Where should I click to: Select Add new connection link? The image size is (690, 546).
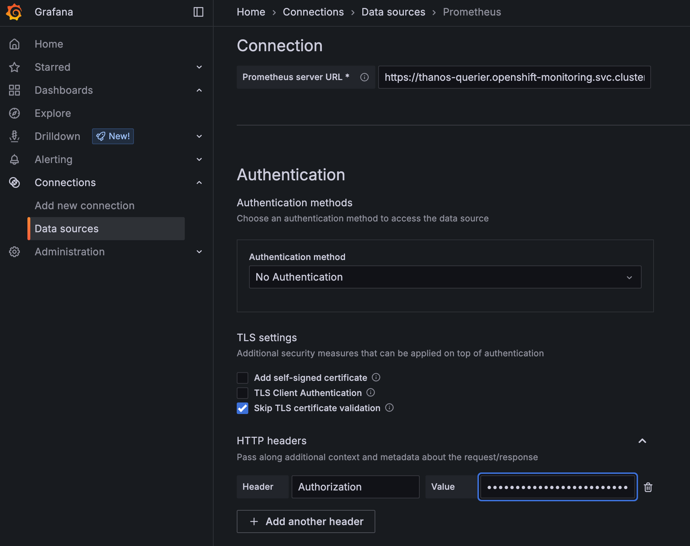(84, 206)
